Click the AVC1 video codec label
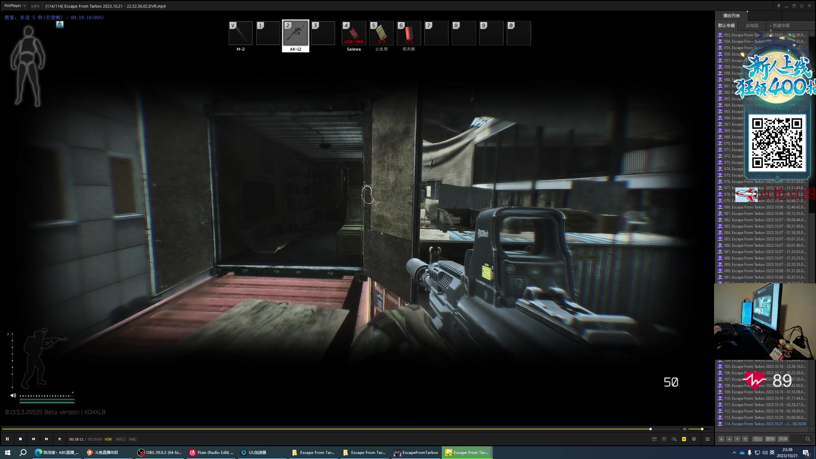The height and width of the screenshot is (459, 816). coord(120,439)
